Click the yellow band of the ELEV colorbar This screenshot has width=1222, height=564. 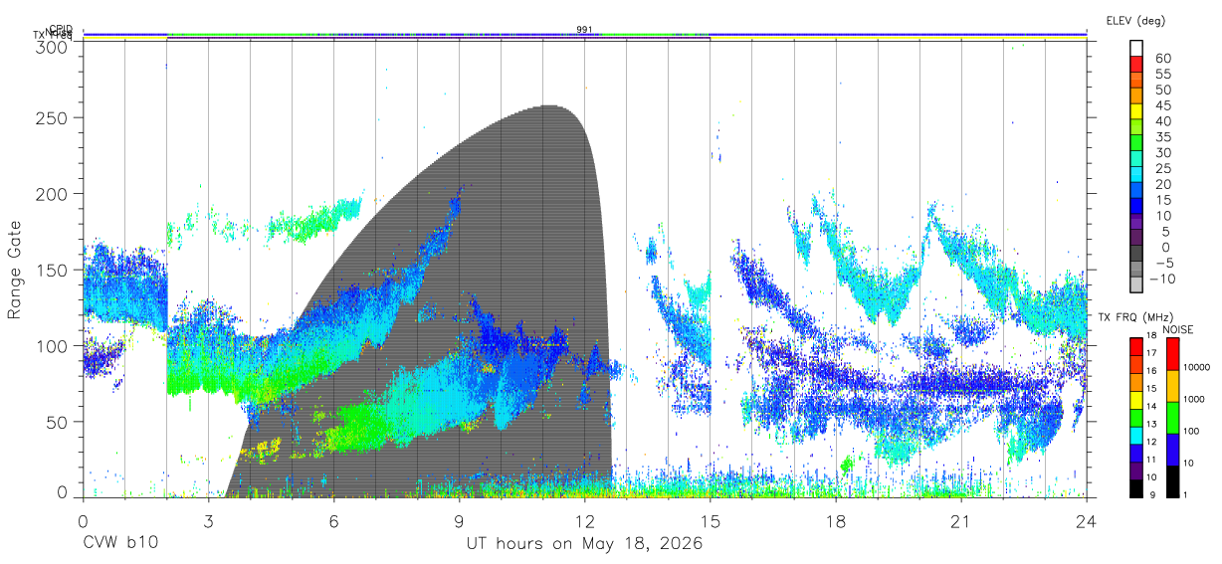1136,112
